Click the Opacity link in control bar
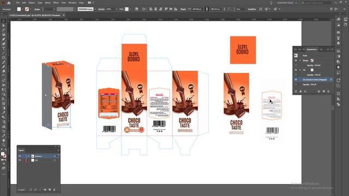This screenshot has width=349, height=196. (x=101, y=9)
